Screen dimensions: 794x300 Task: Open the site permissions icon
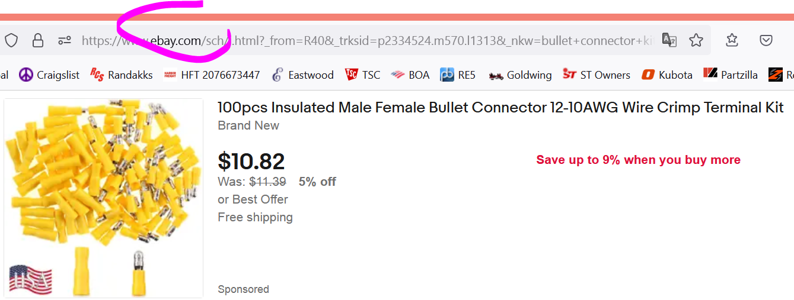[65, 40]
